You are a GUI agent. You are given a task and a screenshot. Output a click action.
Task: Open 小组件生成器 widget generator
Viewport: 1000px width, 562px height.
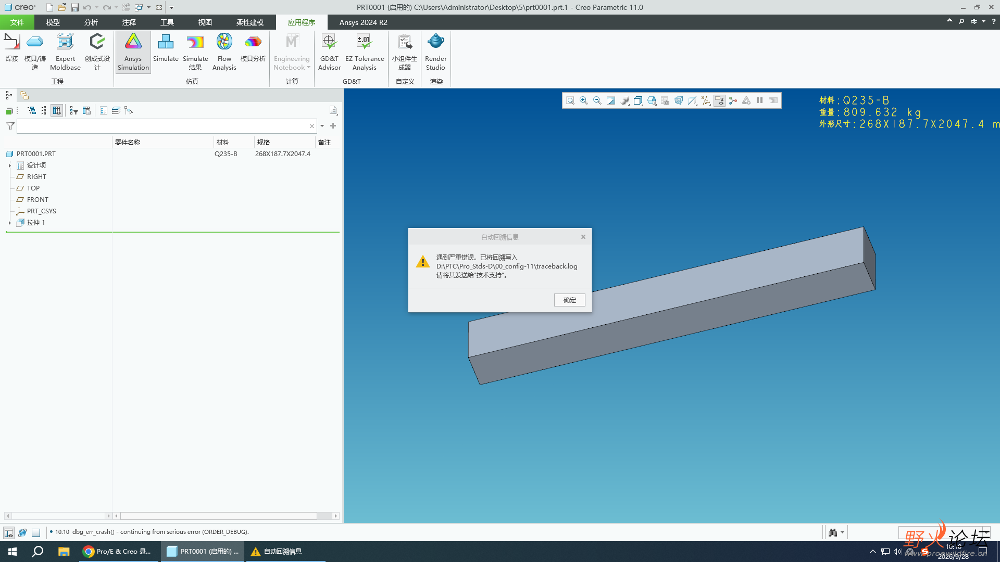point(405,52)
